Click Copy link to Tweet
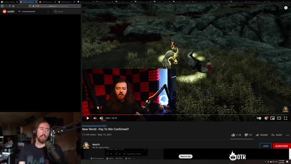This screenshot has width=291, height=164. 132,154
